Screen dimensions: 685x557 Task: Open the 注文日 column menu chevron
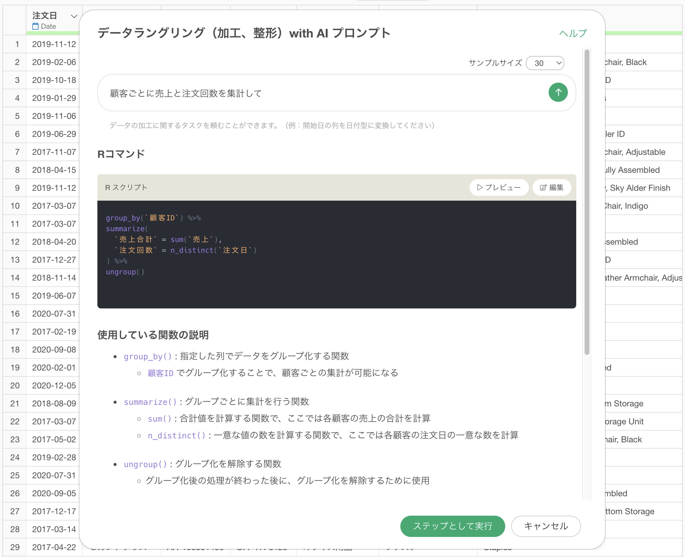point(74,16)
